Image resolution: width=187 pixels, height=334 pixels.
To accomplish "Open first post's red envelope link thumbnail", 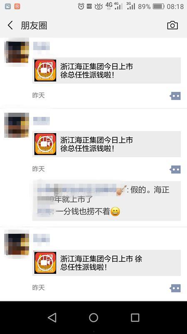I will (45, 71).
